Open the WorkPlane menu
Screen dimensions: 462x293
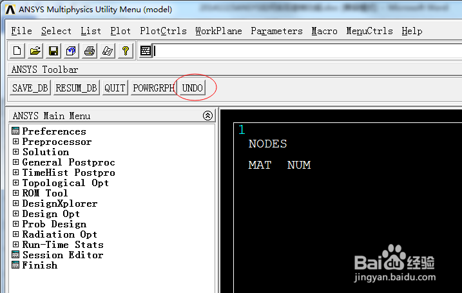(218, 31)
